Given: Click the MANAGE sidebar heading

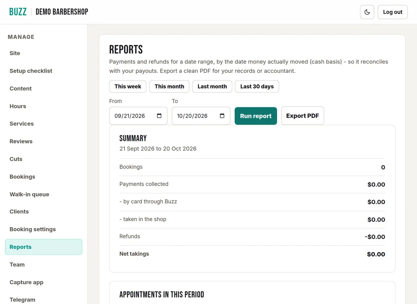Looking at the screenshot, I should [21, 37].
